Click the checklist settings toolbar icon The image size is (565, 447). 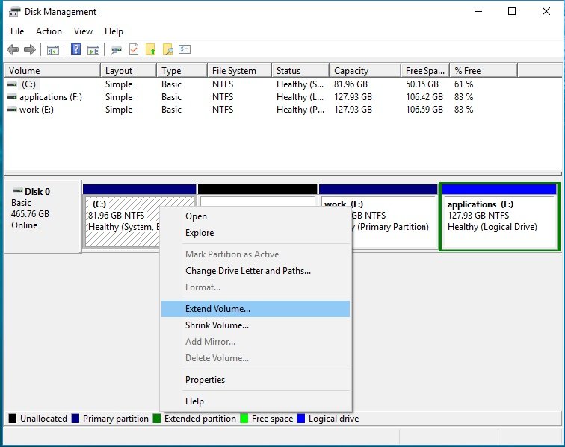[x=185, y=49]
